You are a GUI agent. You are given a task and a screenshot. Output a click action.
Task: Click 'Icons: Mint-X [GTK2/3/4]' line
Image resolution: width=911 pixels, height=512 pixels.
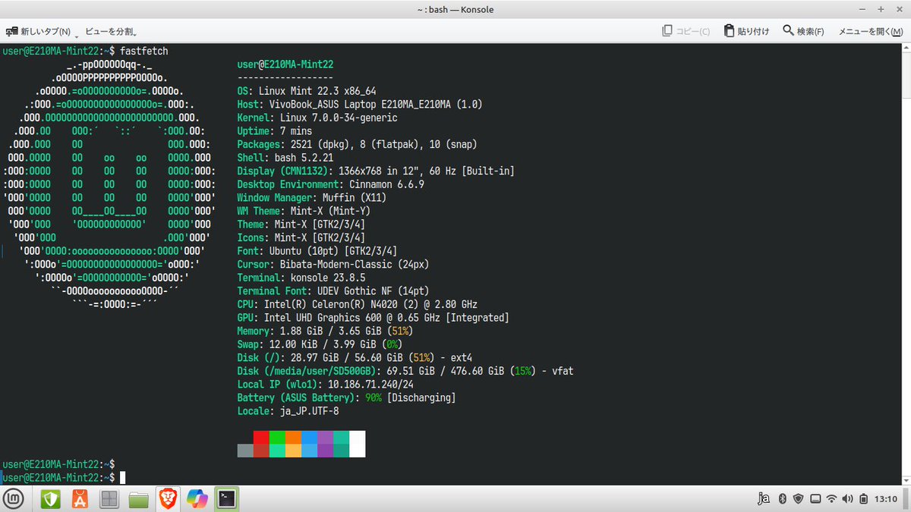coord(301,238)
